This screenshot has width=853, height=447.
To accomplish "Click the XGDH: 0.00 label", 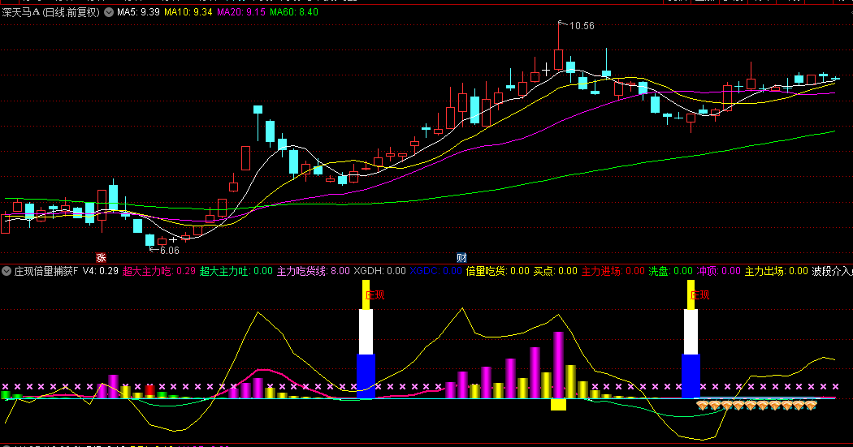I will tap(379, 271).
